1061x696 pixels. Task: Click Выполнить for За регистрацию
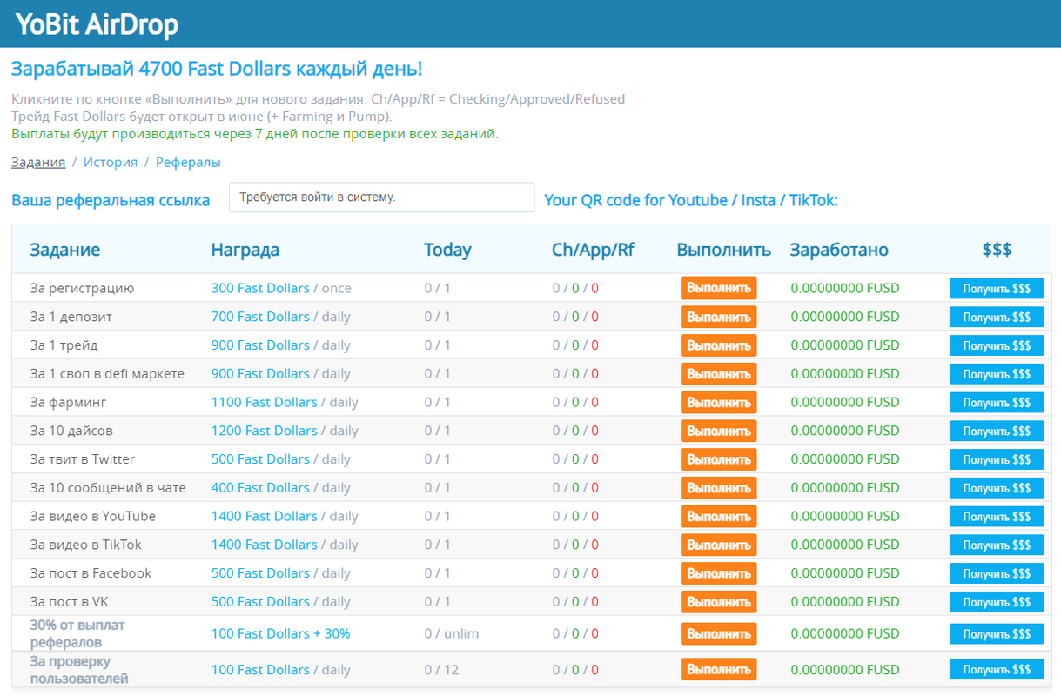tap(718, 289)
